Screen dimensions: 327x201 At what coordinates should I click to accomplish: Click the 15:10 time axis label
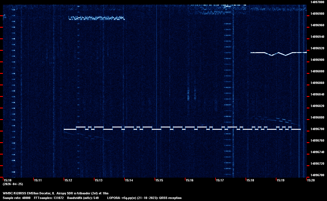(7, 180)
